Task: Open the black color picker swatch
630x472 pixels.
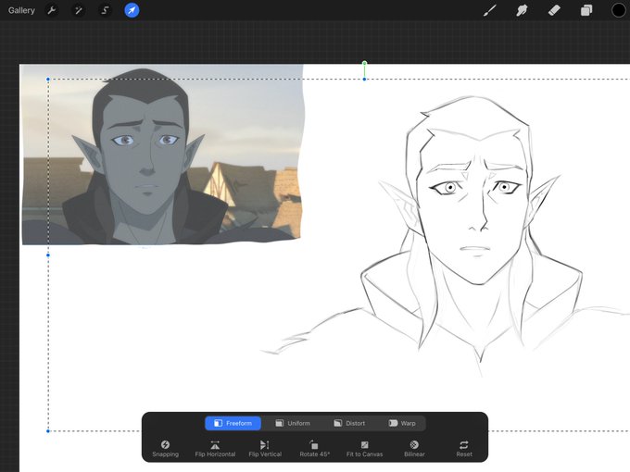Action: (x=618, y=10)
